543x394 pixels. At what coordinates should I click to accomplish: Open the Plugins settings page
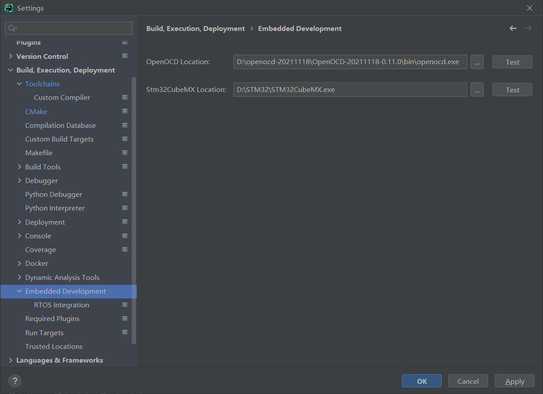pyautogui.click(x=28, y=42)
